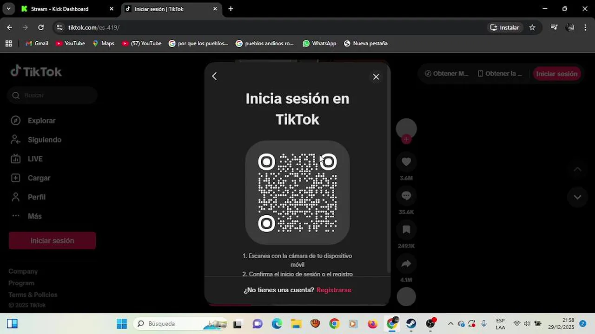This screenshot has width=595, height=334.
Task: Open the Chrome tab search dropdown
Action: pos(8,9)
